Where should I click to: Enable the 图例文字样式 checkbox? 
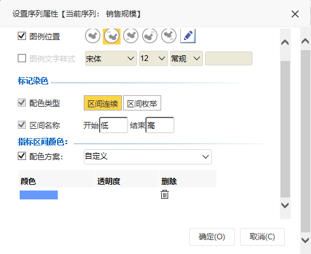coord(22,58)
